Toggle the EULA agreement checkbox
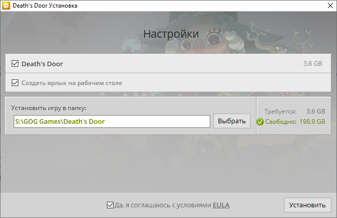This screenshot has height=218, width=337. [x=110, y=205]
